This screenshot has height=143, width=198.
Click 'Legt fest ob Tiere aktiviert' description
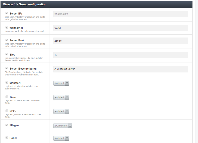pyautogui.click(x=22, y=102)
